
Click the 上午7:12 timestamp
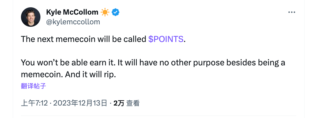click(x=34, y=103)
